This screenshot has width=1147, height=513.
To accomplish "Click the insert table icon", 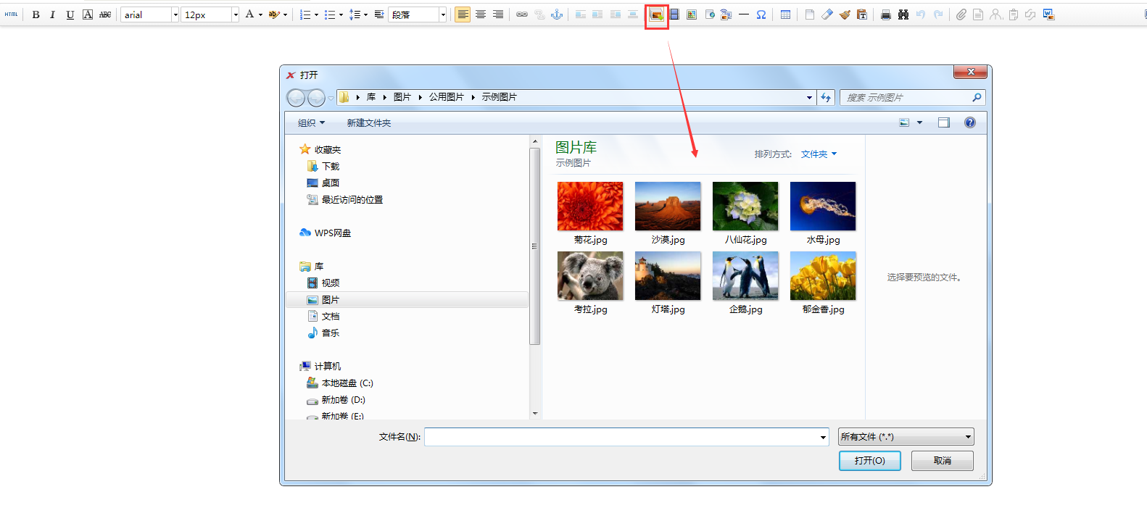I will click(785, 14).
